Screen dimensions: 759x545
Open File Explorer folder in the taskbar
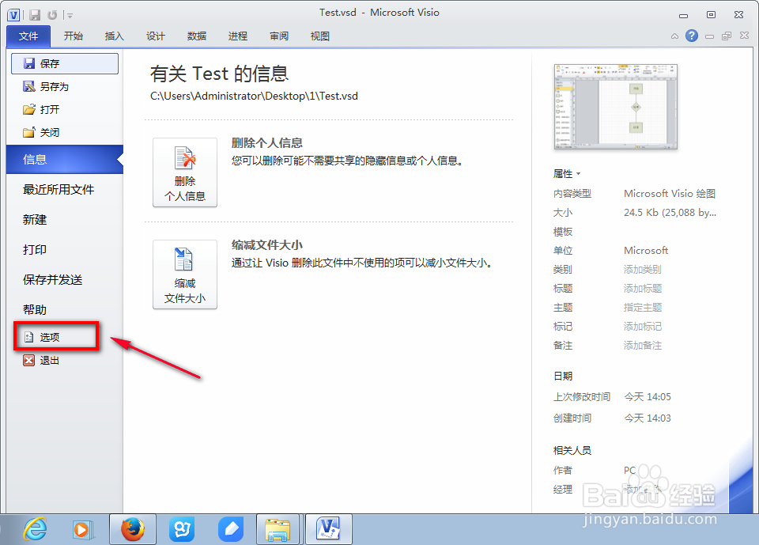(278, 529)
